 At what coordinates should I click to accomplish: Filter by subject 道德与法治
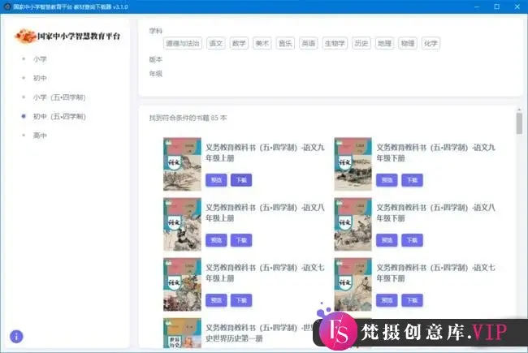pyautogui.click(x=183, y=43)
